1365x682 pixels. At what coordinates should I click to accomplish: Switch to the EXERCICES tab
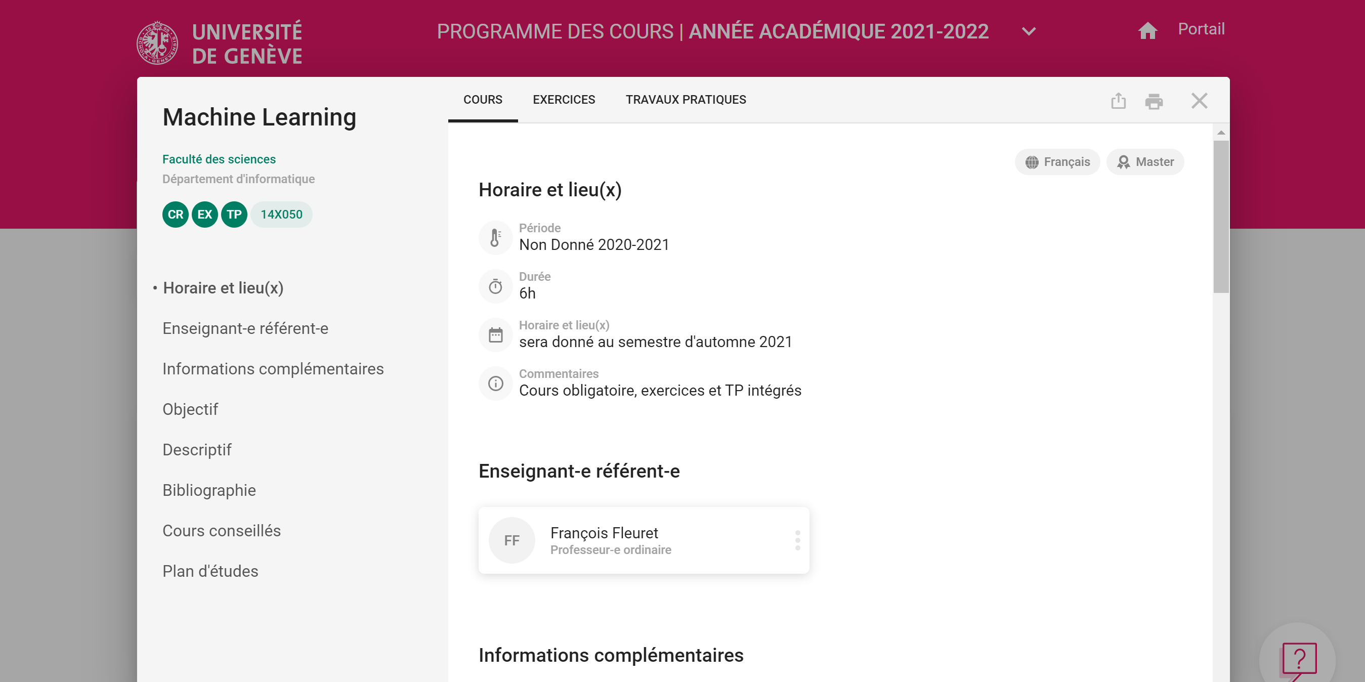click(564, 100)
